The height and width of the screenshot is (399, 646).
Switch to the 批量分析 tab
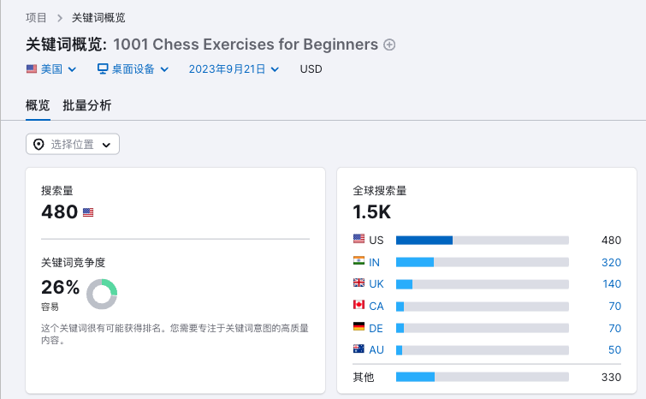coord(86,106)
